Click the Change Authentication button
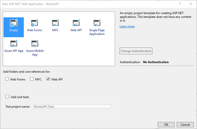The height and width of the screenshot is (129, 197). point(136,51)
